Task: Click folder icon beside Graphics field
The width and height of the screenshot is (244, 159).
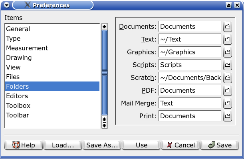Action: pyautogui.click(x=228, y=52)
